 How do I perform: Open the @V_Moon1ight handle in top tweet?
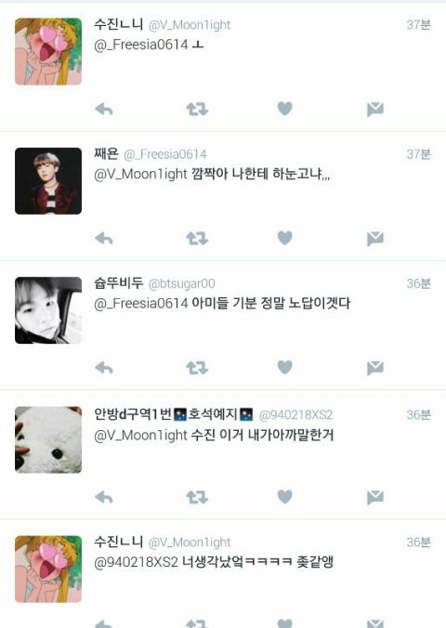(x=190, y=25)
